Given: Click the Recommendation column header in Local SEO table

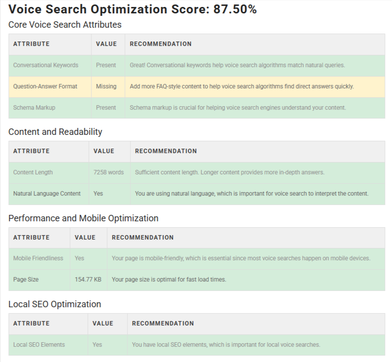Looking at the screenshot, I should (x=163, y=323).
